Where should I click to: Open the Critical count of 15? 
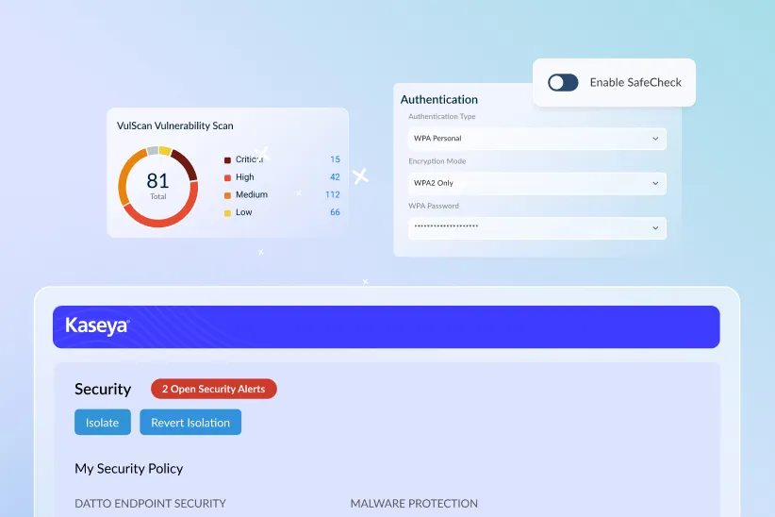pyautogui.click(x=335, y=159)
